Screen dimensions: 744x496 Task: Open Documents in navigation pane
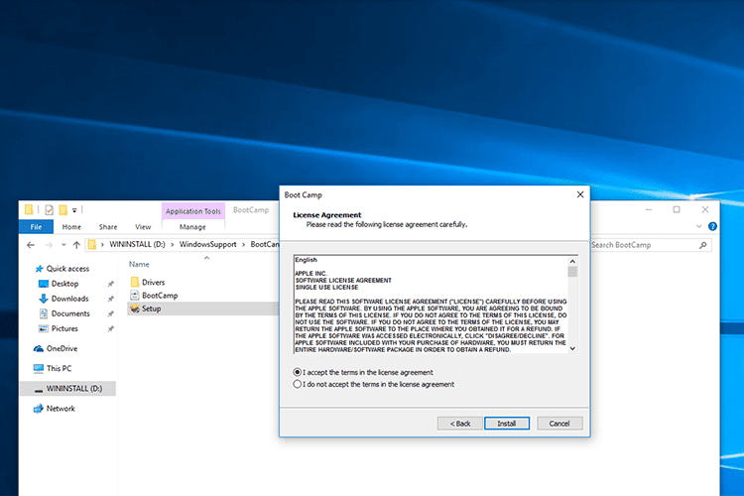[70, 313]
